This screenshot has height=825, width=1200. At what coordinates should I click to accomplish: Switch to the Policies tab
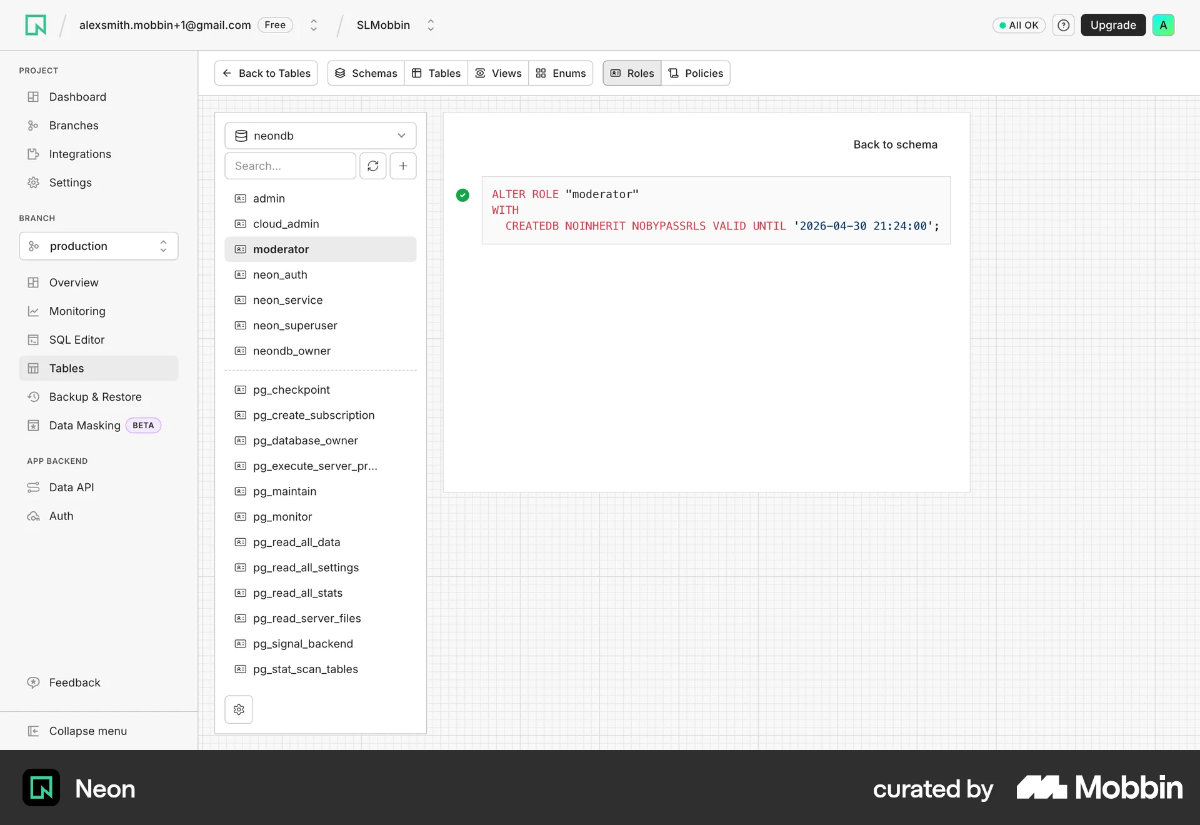point(696,73)
